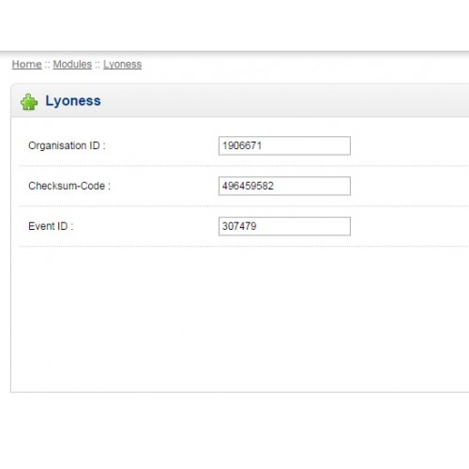
Task: Click the empty area below Event ID row
Action: [x=240, y=319]
